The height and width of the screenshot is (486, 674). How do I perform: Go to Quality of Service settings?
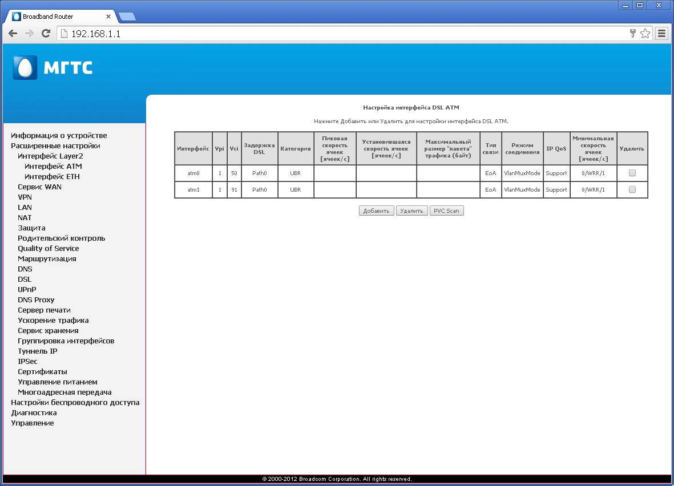point(49,249)
